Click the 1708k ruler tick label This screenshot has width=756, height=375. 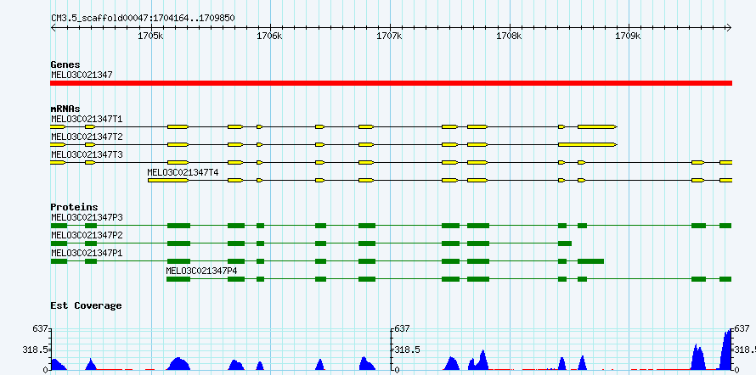[509, 36]
